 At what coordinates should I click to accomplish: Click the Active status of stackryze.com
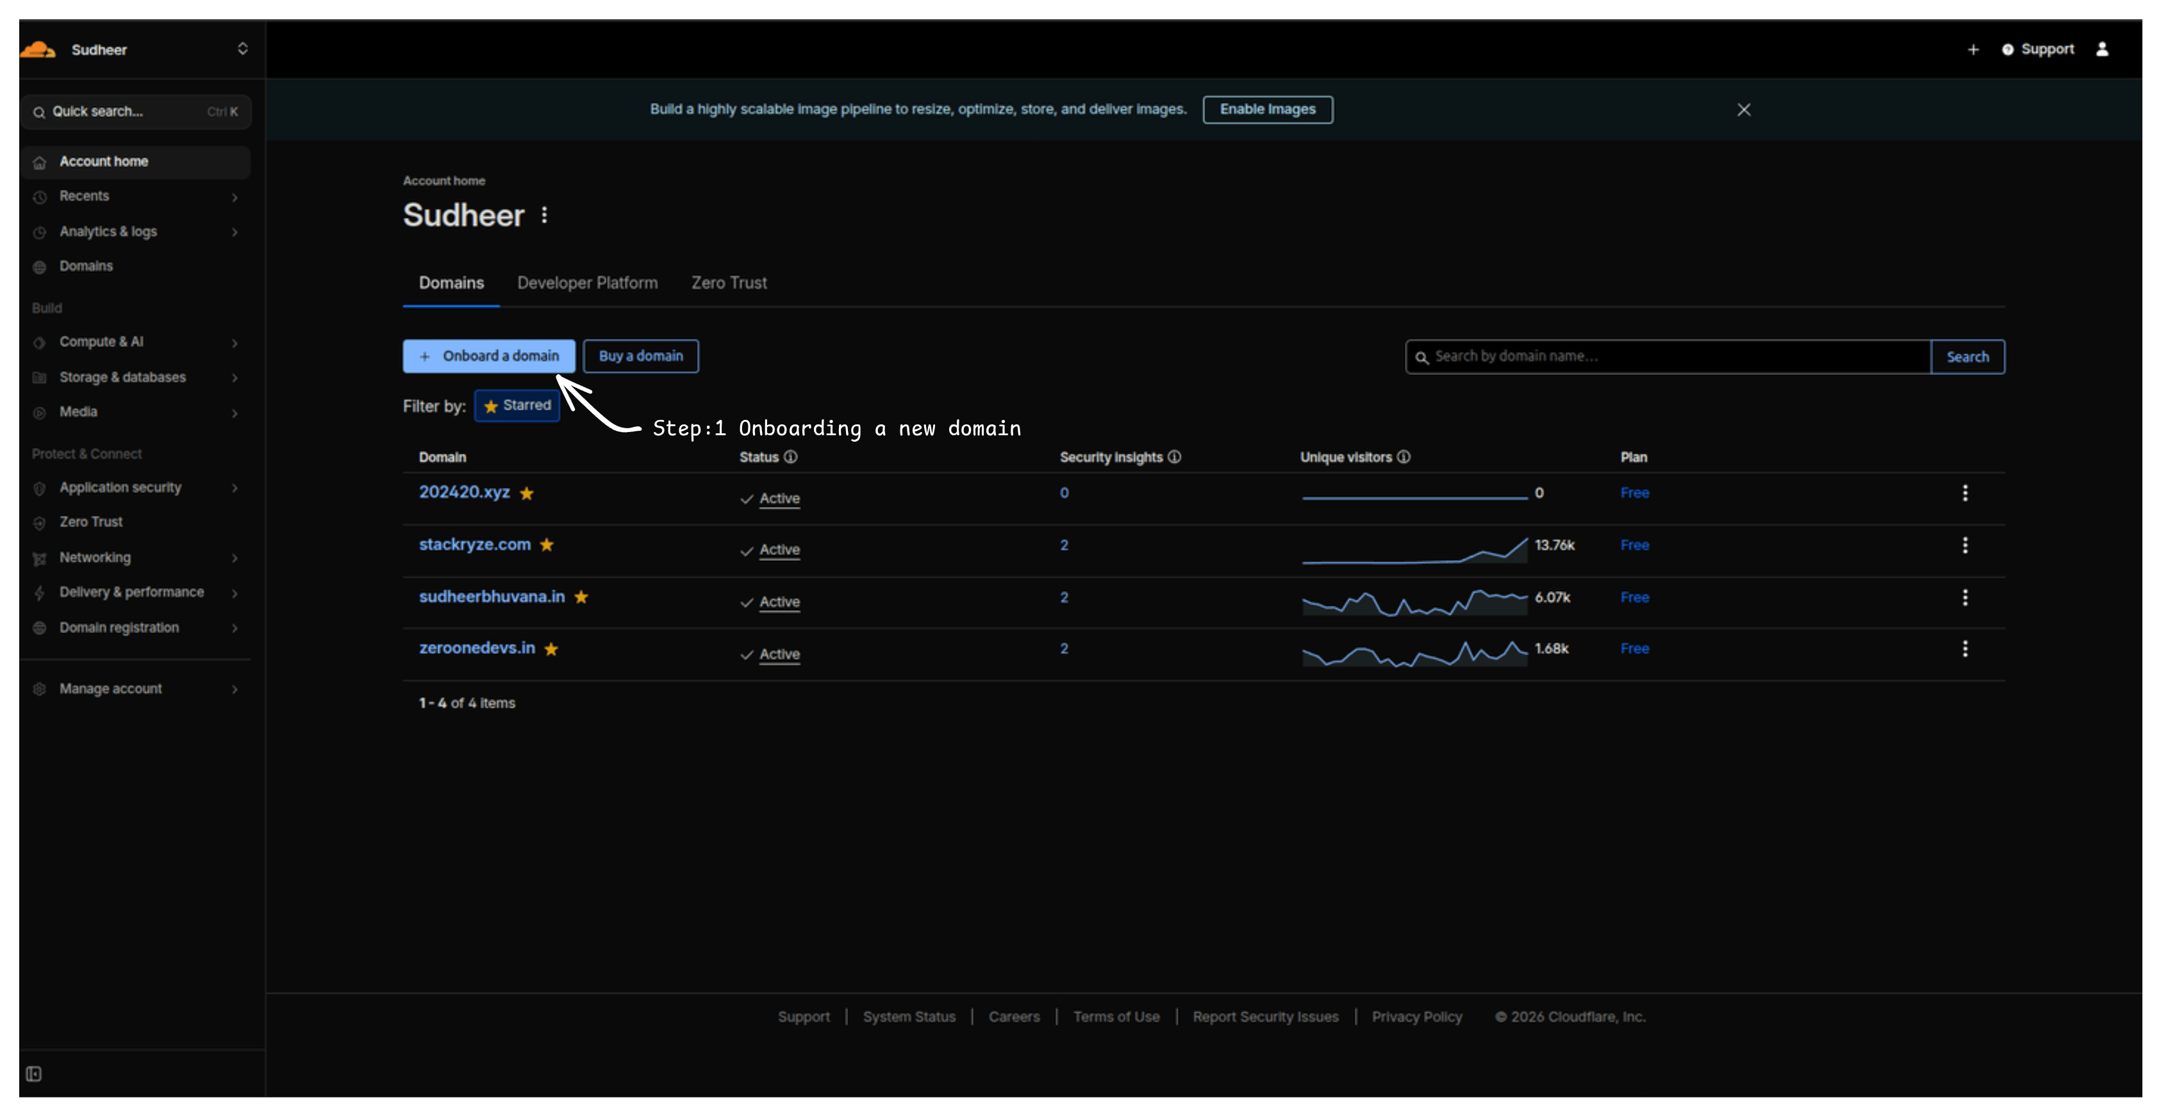779,551
